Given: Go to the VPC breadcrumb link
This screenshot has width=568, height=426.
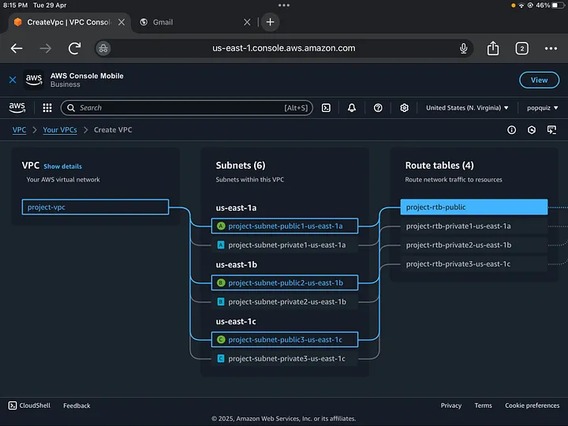Looking at the screenshot, I should pos(19,129).
